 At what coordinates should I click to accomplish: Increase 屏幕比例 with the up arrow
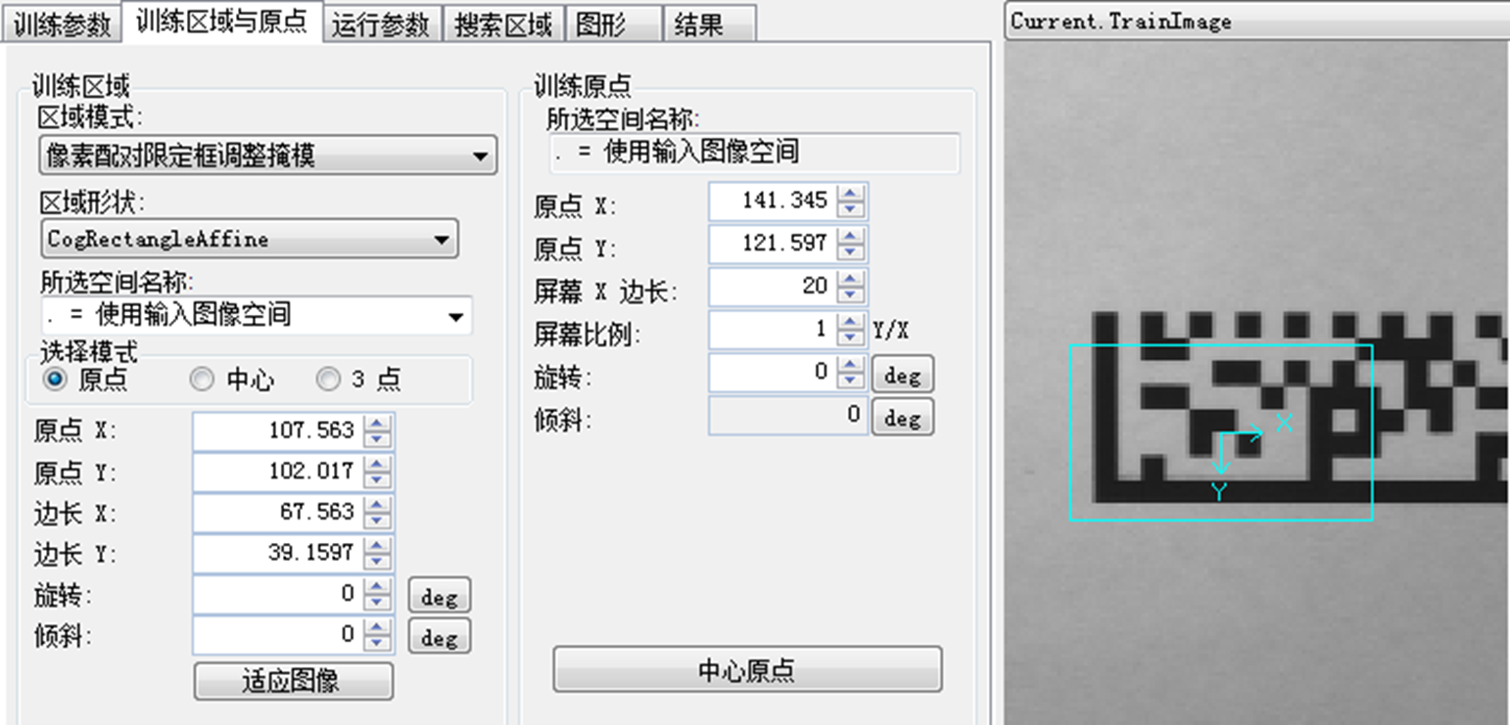click(851, 322)
